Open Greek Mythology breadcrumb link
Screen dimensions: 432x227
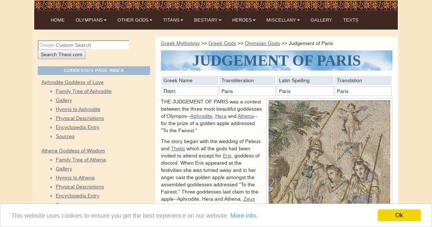(x=180, y=43)
